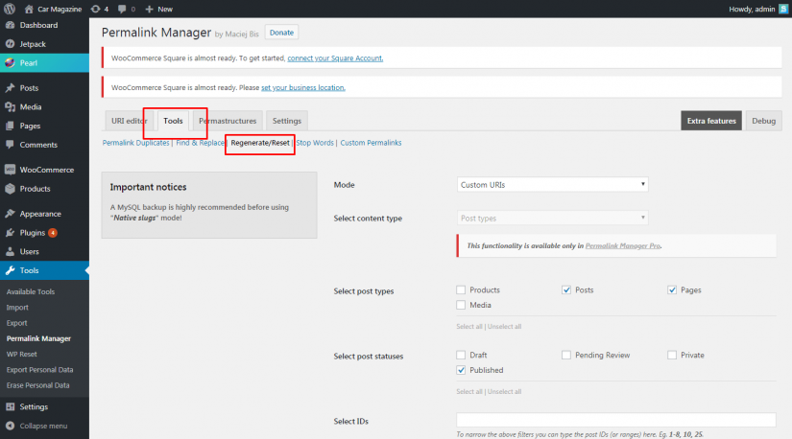Click the Dashboard gauge icon

11,25
